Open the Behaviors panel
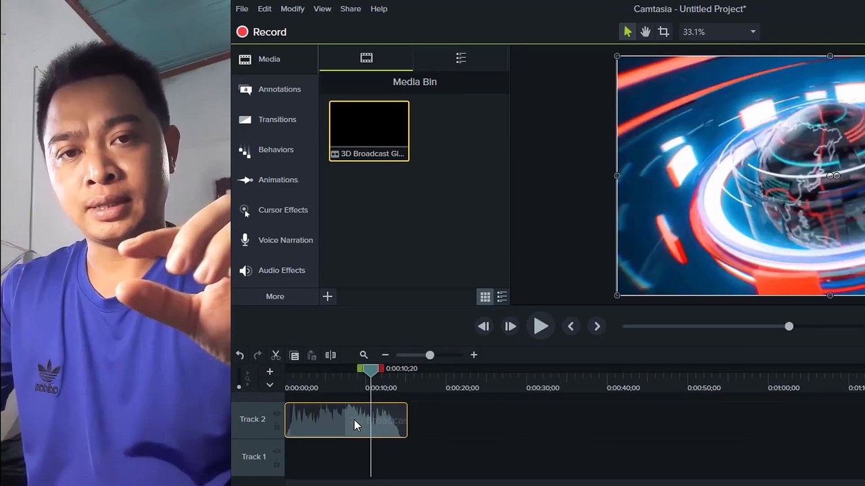 click(x=274, y=150)
